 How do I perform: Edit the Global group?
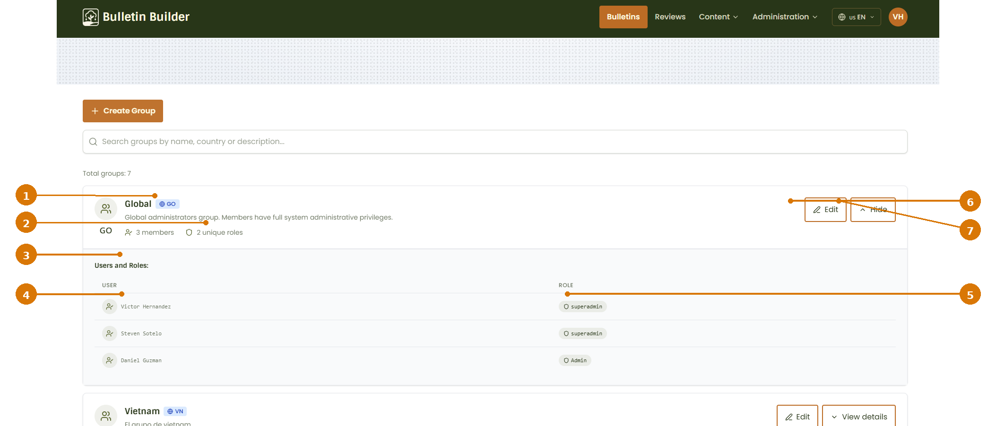click(825, 210)
